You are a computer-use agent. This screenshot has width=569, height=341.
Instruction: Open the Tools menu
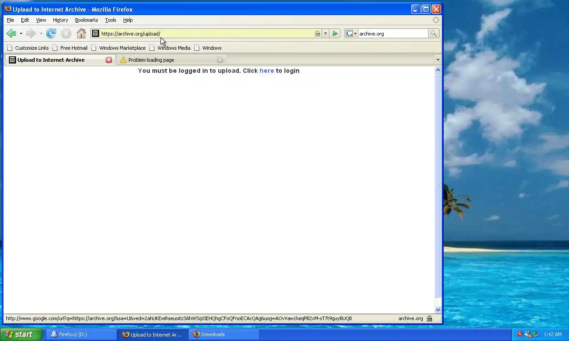click(111, 20)
